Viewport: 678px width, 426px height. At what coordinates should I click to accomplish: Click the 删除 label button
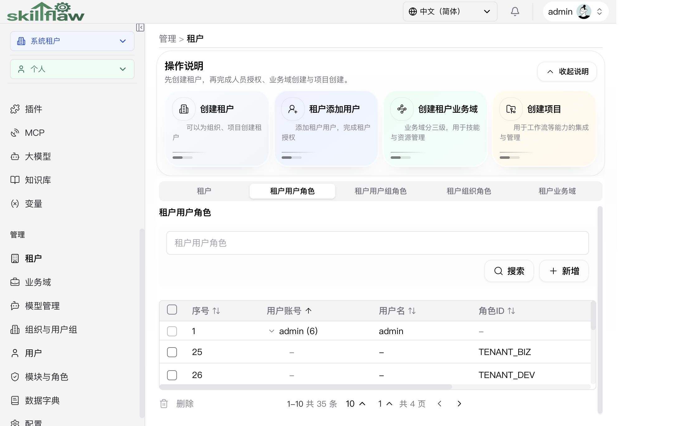[185, 404]
